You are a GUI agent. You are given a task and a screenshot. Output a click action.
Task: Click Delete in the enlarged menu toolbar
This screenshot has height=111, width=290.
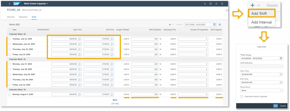(x=272, y=6)
